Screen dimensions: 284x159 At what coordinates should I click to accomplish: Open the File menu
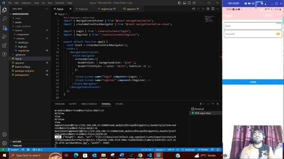tap(10, 3)
